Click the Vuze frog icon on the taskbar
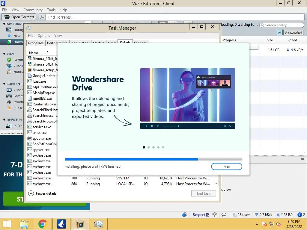307x230 pixels. (61, 224)
